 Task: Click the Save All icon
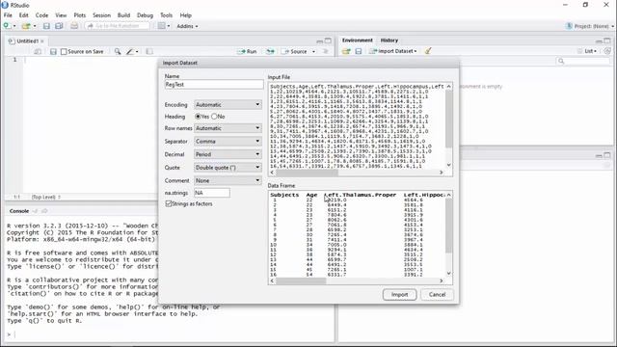pyautogui.click(x=59, y=26)
